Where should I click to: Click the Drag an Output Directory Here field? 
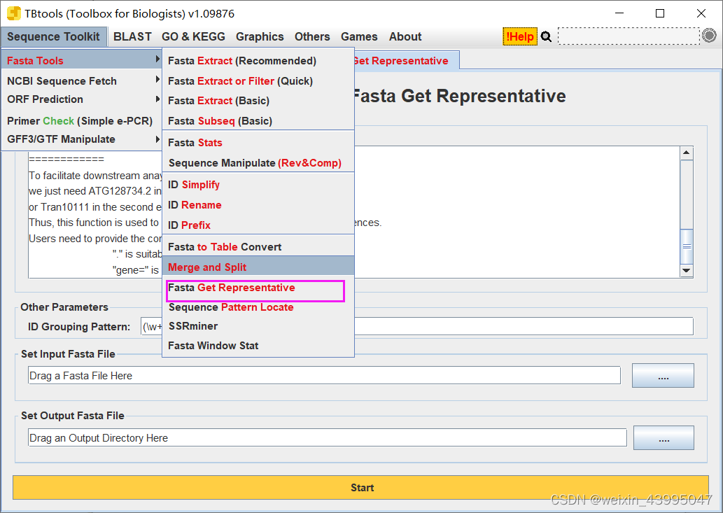pyautogui.click(x=328, y=438)
